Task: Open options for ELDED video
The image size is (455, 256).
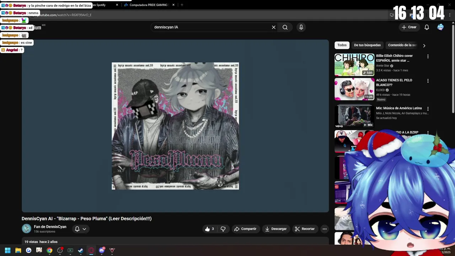Action: point(428,81)
